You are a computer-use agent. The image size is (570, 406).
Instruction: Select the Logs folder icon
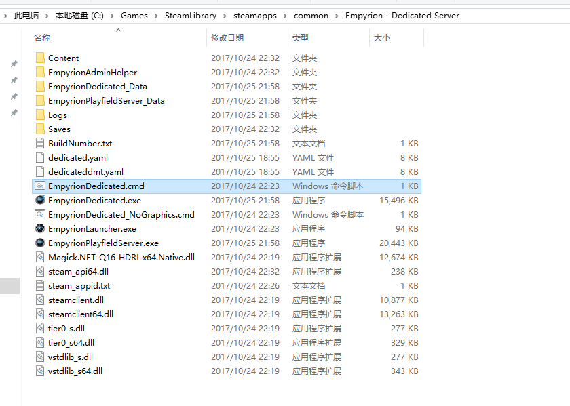point(40,115)
